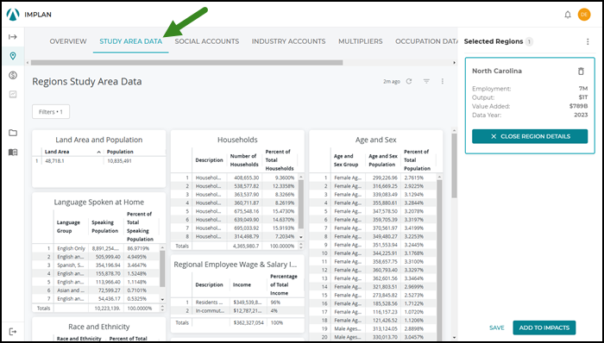Click the 2m ago refresh timestamp
The image size is (604, 343).
coord(392,82)
